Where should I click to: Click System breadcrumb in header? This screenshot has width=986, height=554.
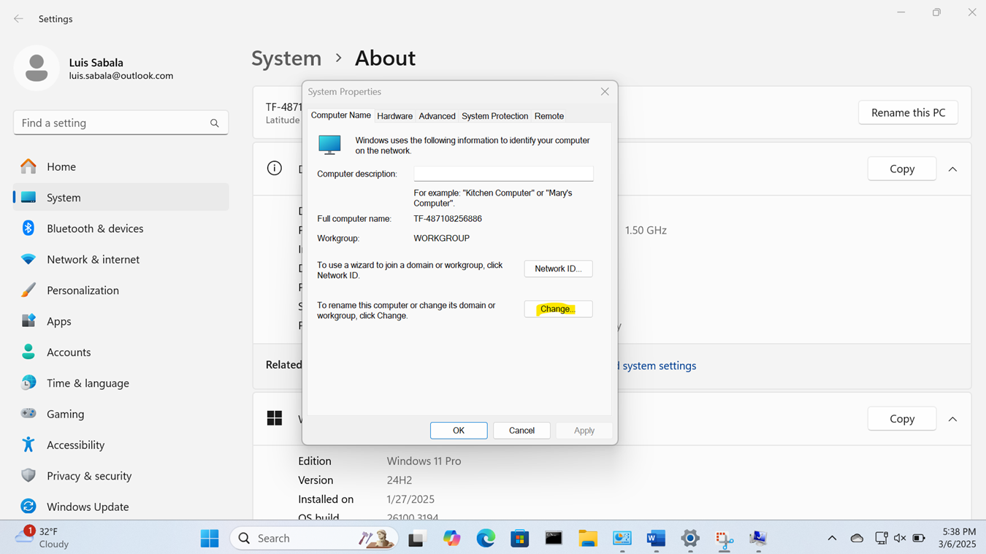286,58
